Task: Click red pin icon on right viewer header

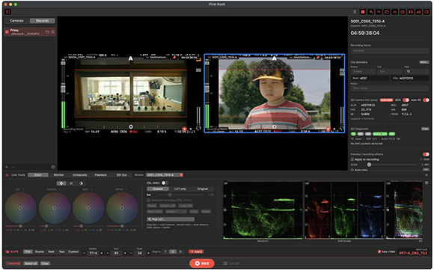Action: pos(318,58)
